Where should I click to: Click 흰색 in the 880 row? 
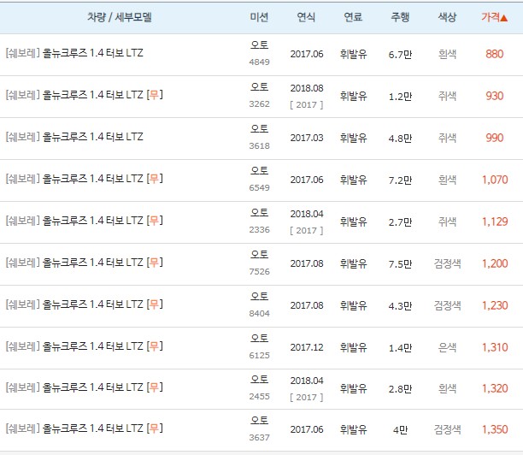point(447,54)
